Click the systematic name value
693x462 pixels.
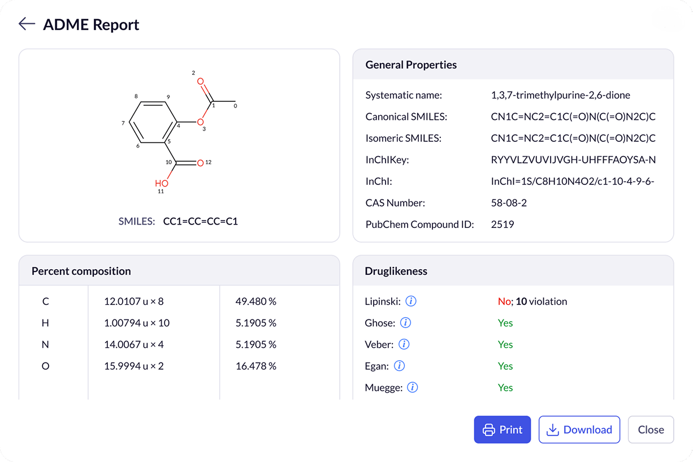560,96
